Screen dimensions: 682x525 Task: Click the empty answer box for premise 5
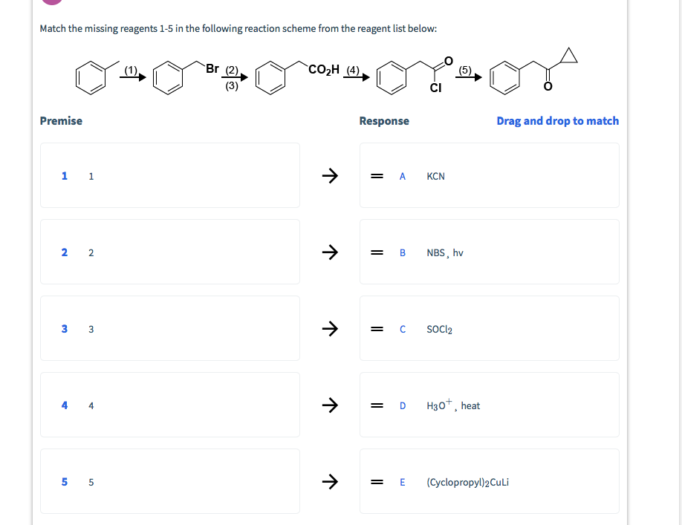coord(170,481)
